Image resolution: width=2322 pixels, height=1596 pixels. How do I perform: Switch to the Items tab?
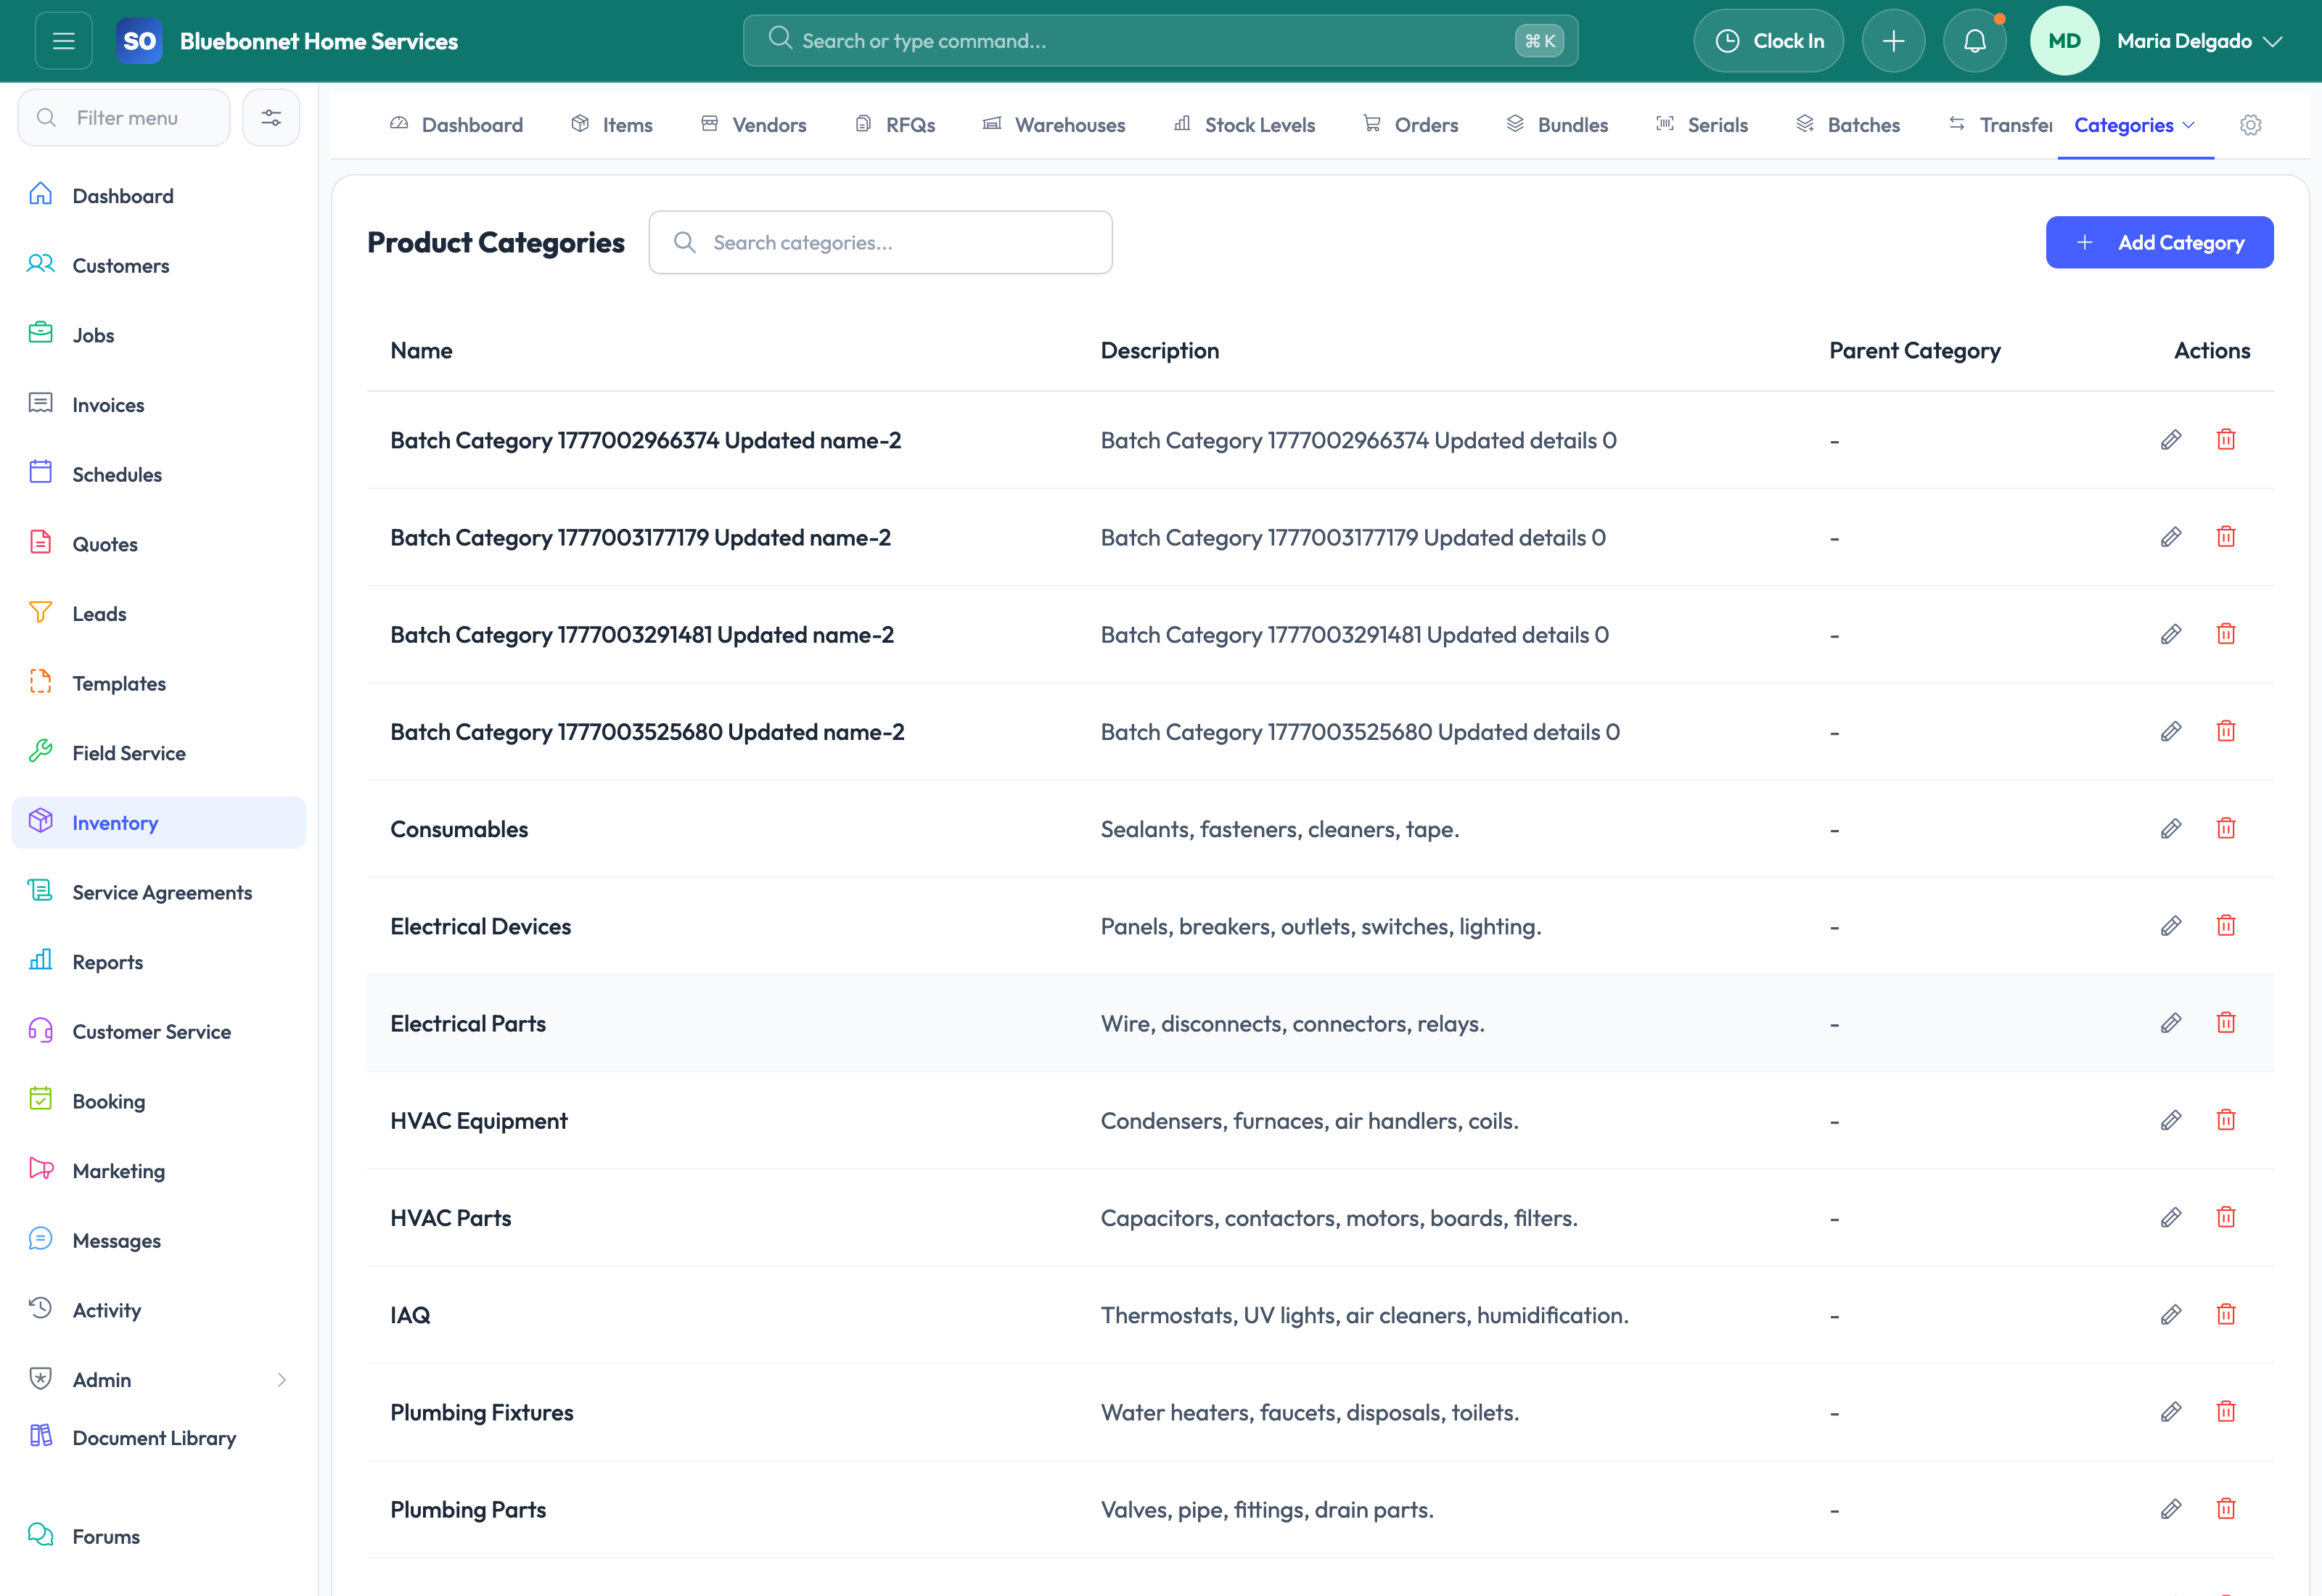(x=611, y=125)
